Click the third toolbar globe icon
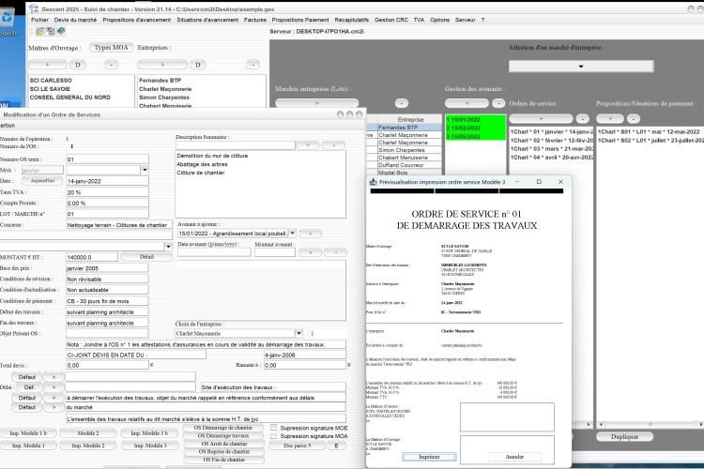The image size is (704, 469). coord(61,31)
